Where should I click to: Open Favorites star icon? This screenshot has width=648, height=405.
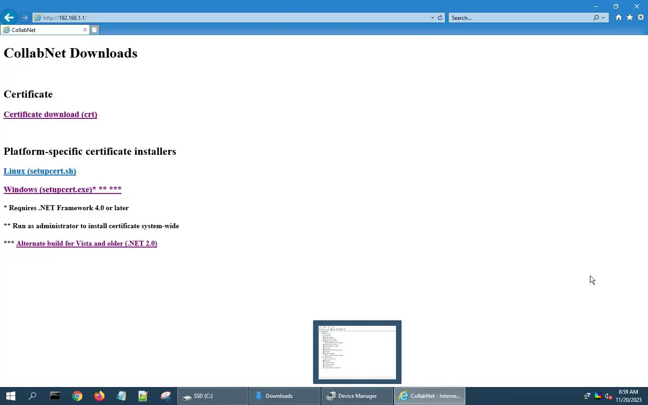coord(630,18)
